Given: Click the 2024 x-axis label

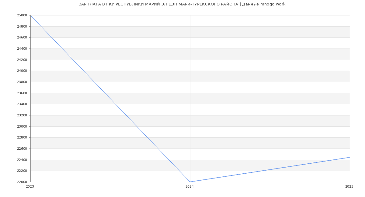Looking at the screenshot, I should tap(189, 187).
